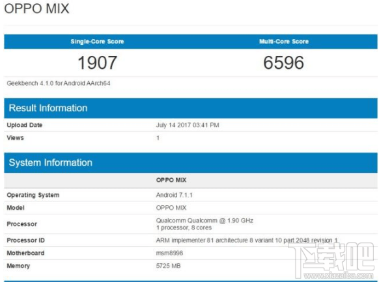The height and width of the screenshot is (282, 379).
Task: Click the July 14 2017 03:41 PM value
Action: tap(188, 125)
